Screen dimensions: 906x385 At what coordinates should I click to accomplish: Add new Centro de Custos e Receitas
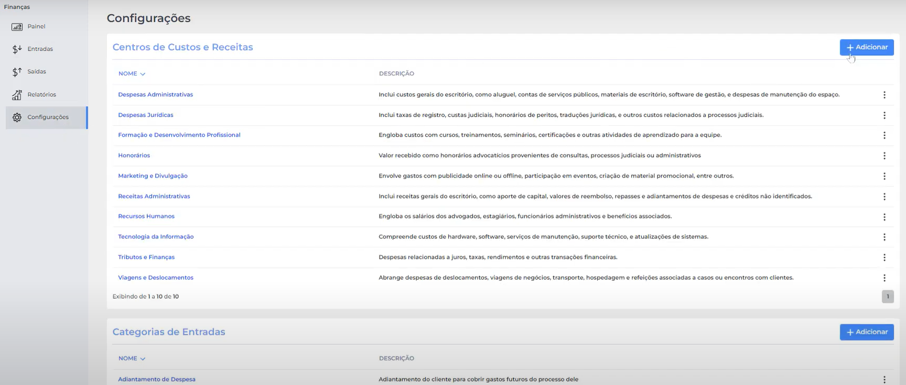pyautogui.click(x=867, y=47)
